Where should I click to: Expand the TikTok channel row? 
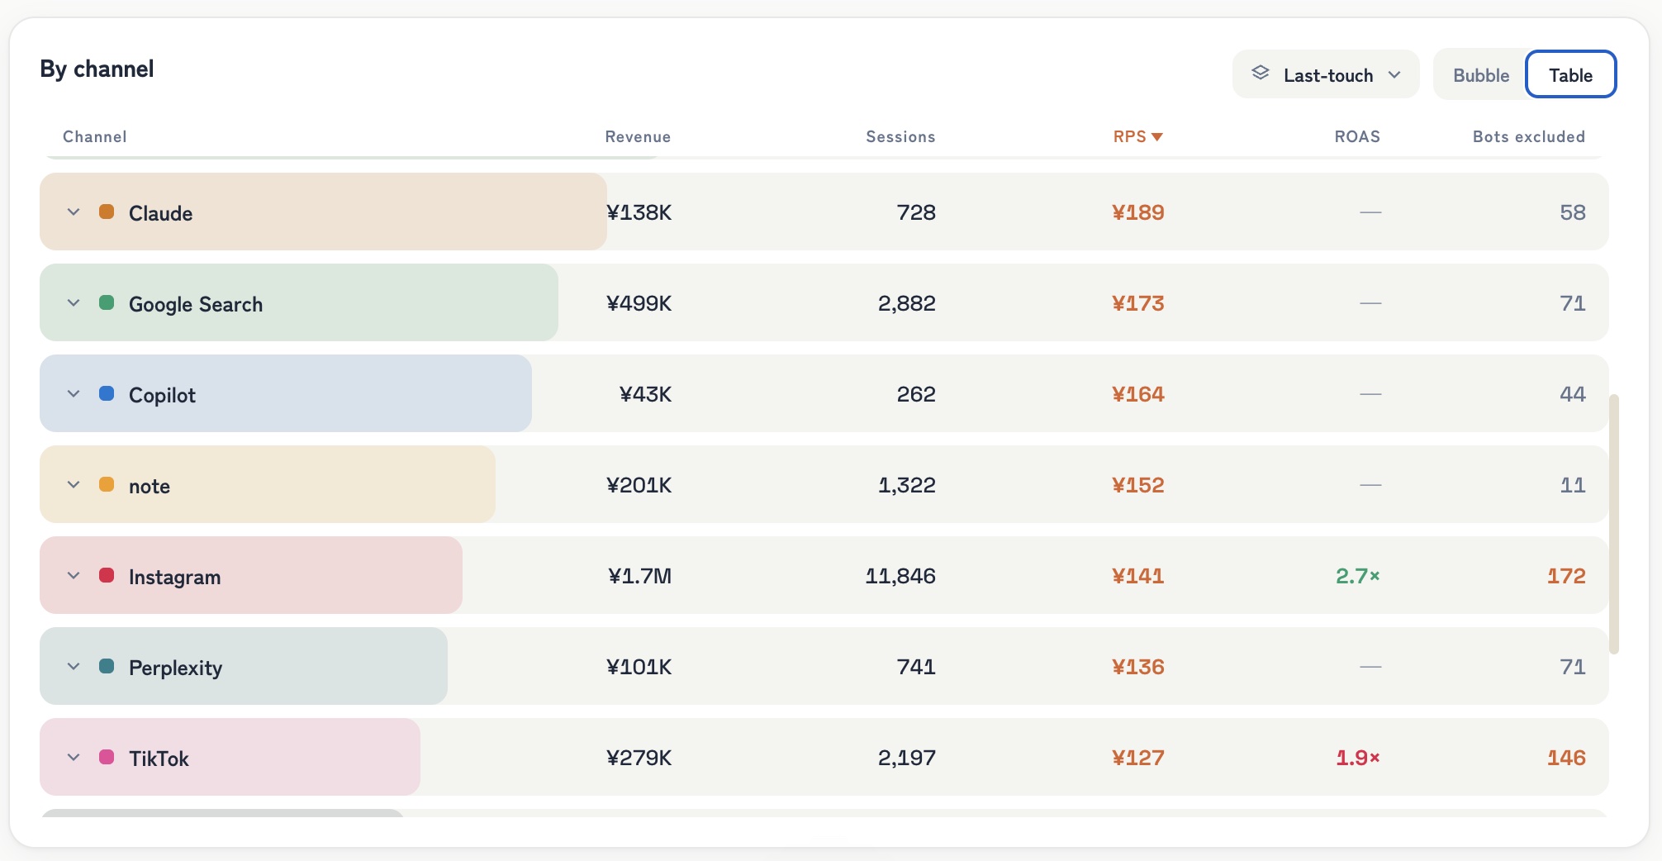74,758
